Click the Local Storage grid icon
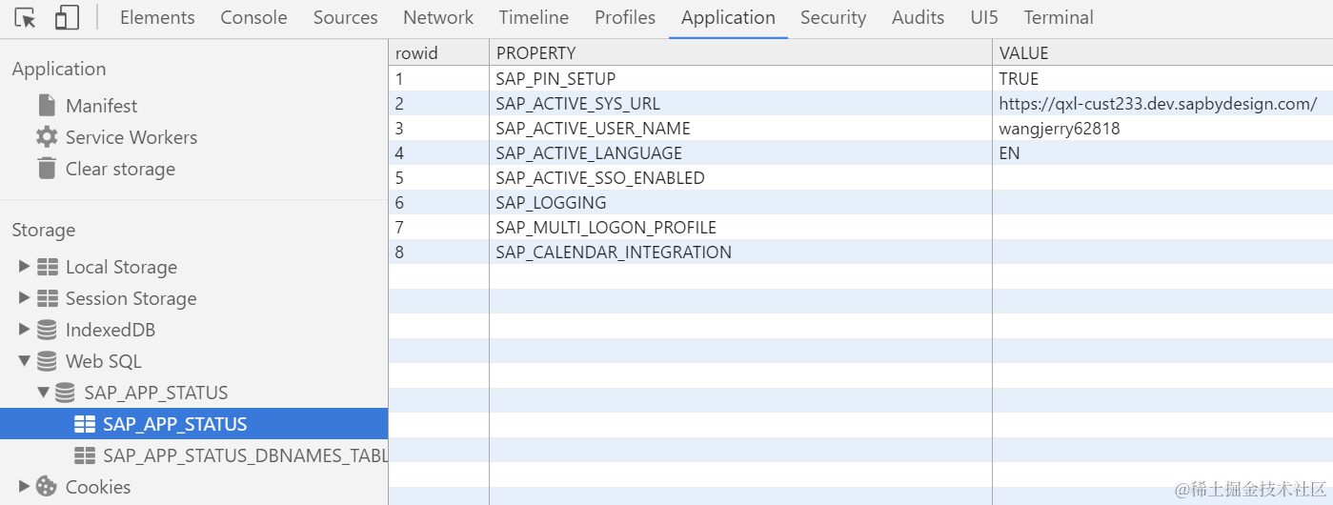 coord(48,267)
